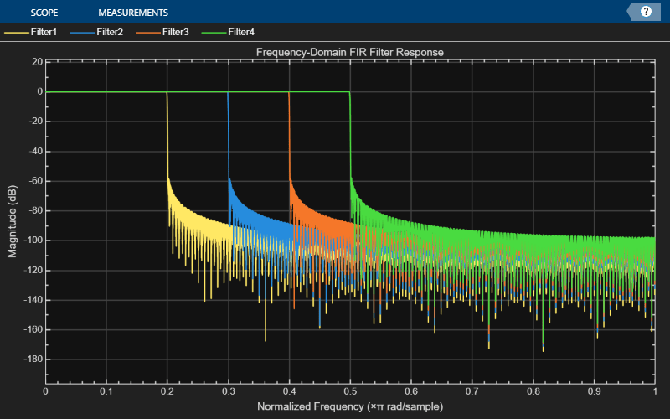The height and width of the screenshot is (419, 670).
Task: Toggle visibility of Filter2 legend entry
Action: click(96, 32)
